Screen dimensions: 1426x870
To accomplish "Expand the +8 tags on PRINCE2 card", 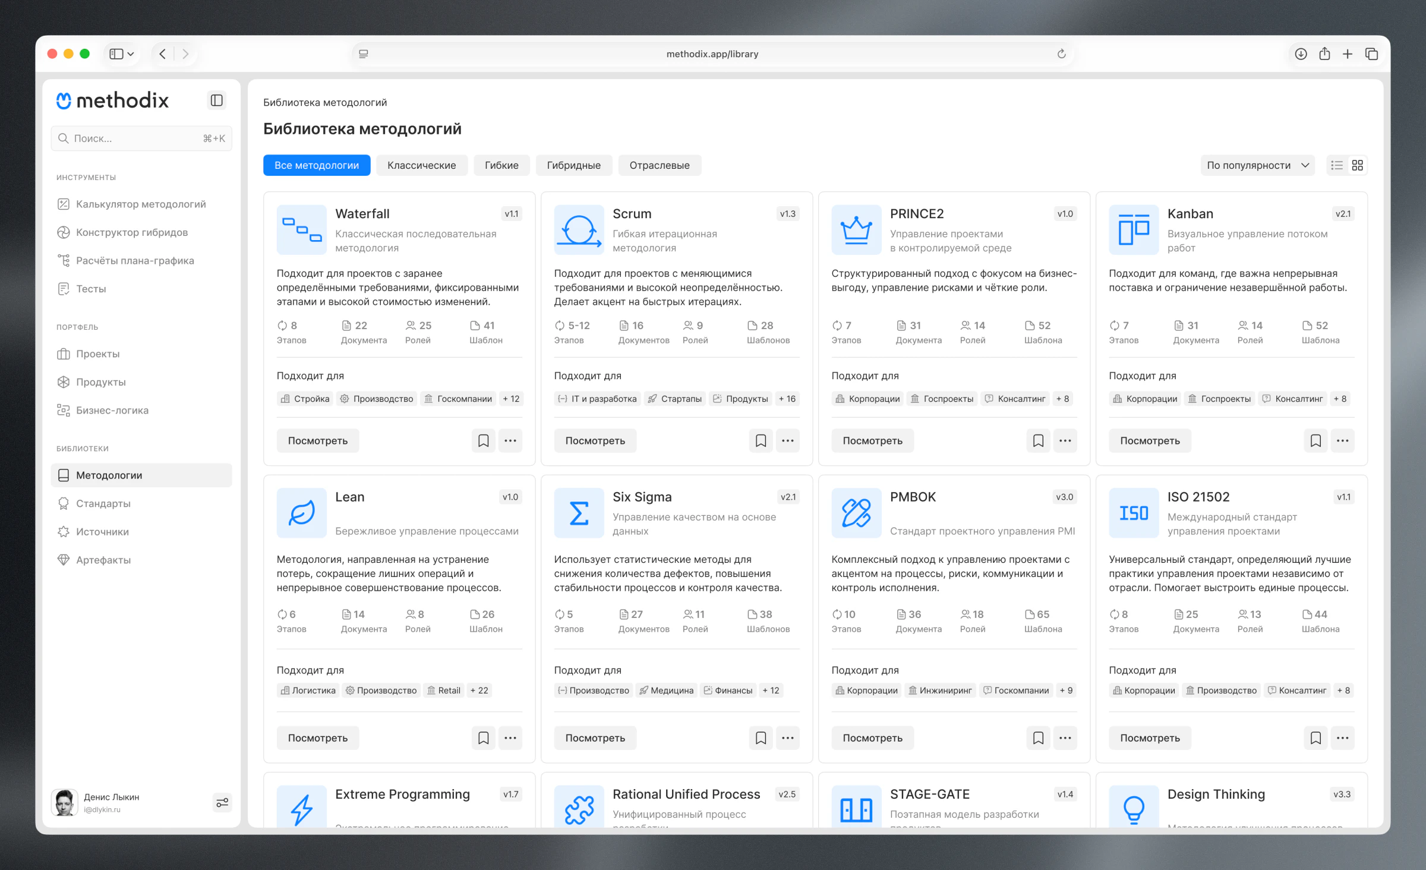I will tap(1062, 399).
